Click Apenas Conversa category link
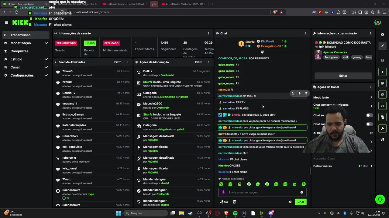Viewport: 389px width, 218px height. 335,52
